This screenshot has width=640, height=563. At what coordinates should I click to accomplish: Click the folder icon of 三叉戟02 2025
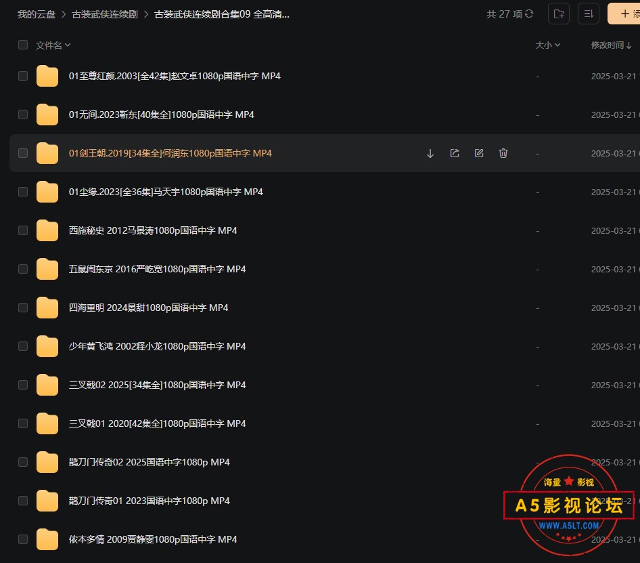pos(47,385)
